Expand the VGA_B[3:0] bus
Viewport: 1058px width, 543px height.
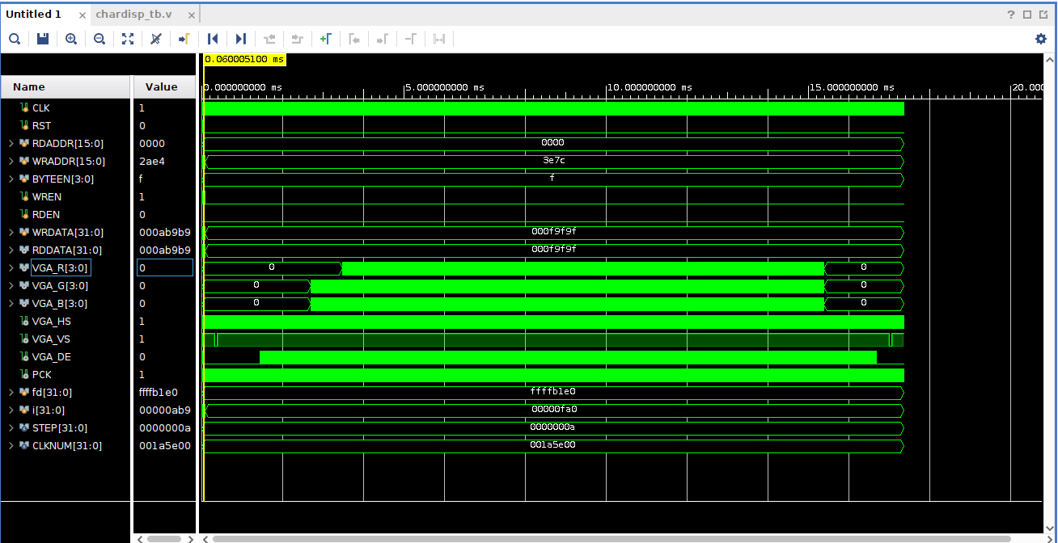click(11, 303)
